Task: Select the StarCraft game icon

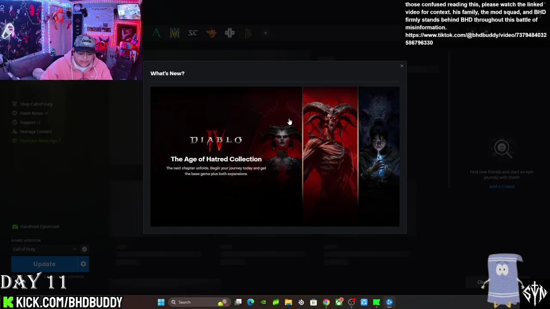Action: (193, 33)
